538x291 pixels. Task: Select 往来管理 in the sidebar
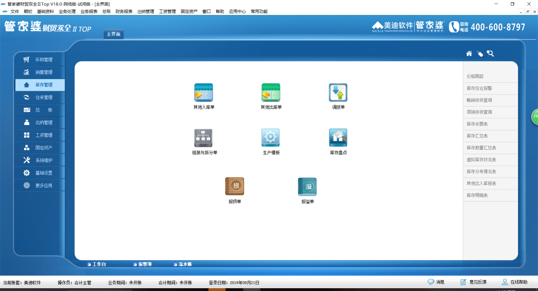click(x=40, y=97)
